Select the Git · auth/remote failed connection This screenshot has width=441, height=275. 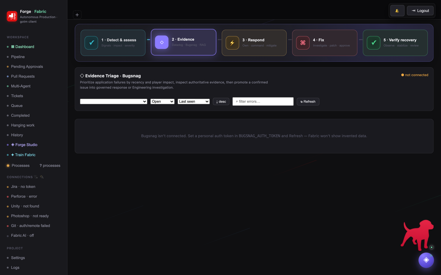click(x=31, y=226)
